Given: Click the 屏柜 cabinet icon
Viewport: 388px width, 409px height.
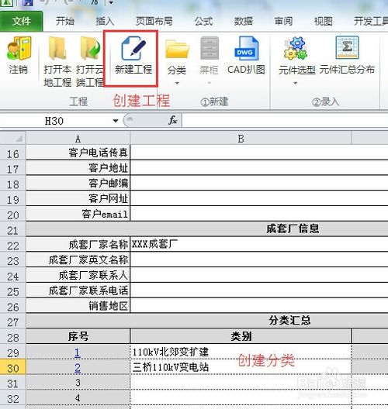Looking at the screenshot, I should tap(209, 48).
